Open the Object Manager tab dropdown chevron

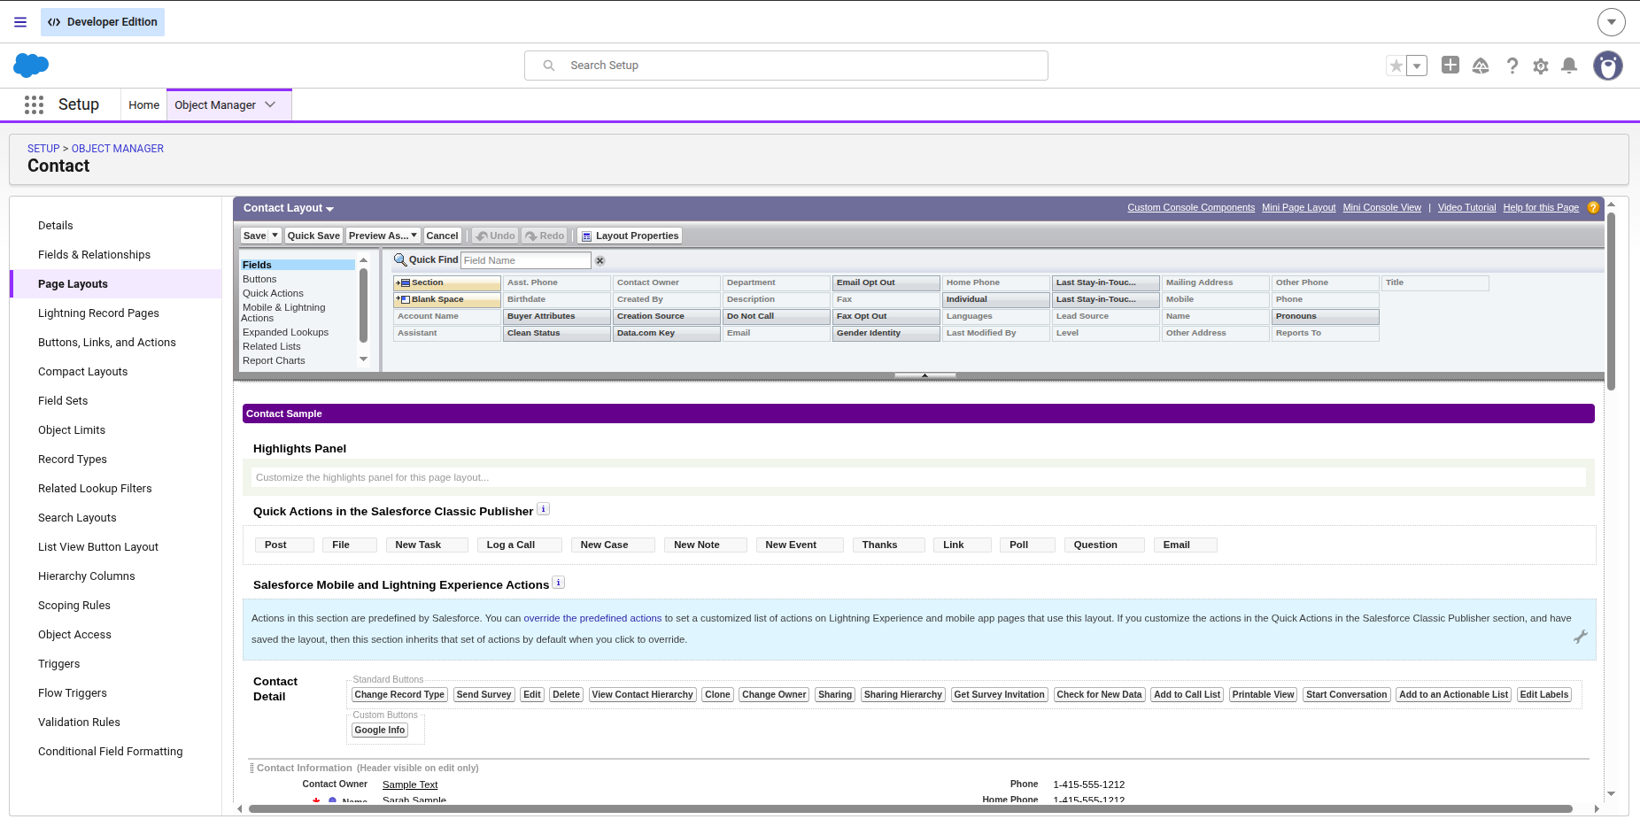271,104
